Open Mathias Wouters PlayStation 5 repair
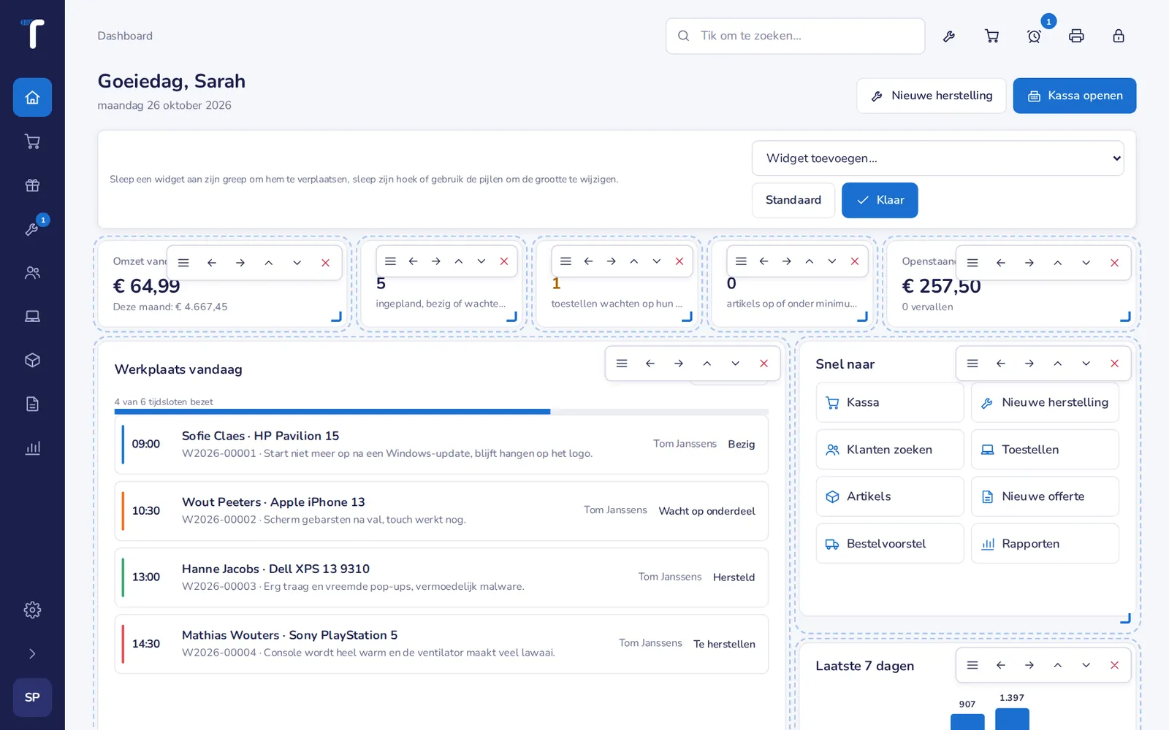This screenshot has height=730, width=1169. pos(441,644)
